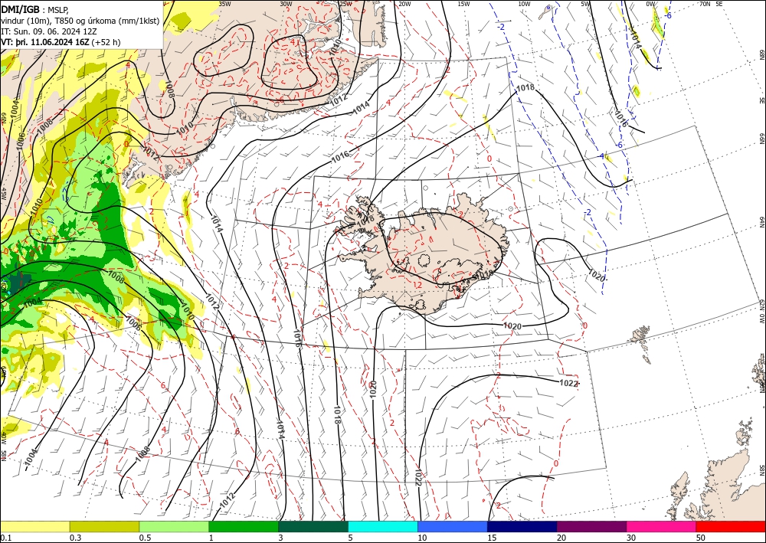
Task: Click the '0.1' legend value label
Action: (x=5, y=538)
